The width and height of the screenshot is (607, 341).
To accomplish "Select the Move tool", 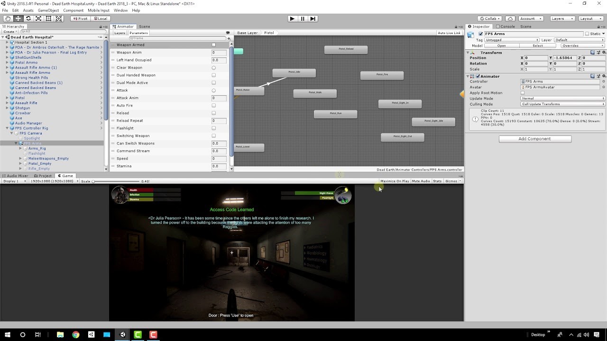I will click(x=18, y=18).
